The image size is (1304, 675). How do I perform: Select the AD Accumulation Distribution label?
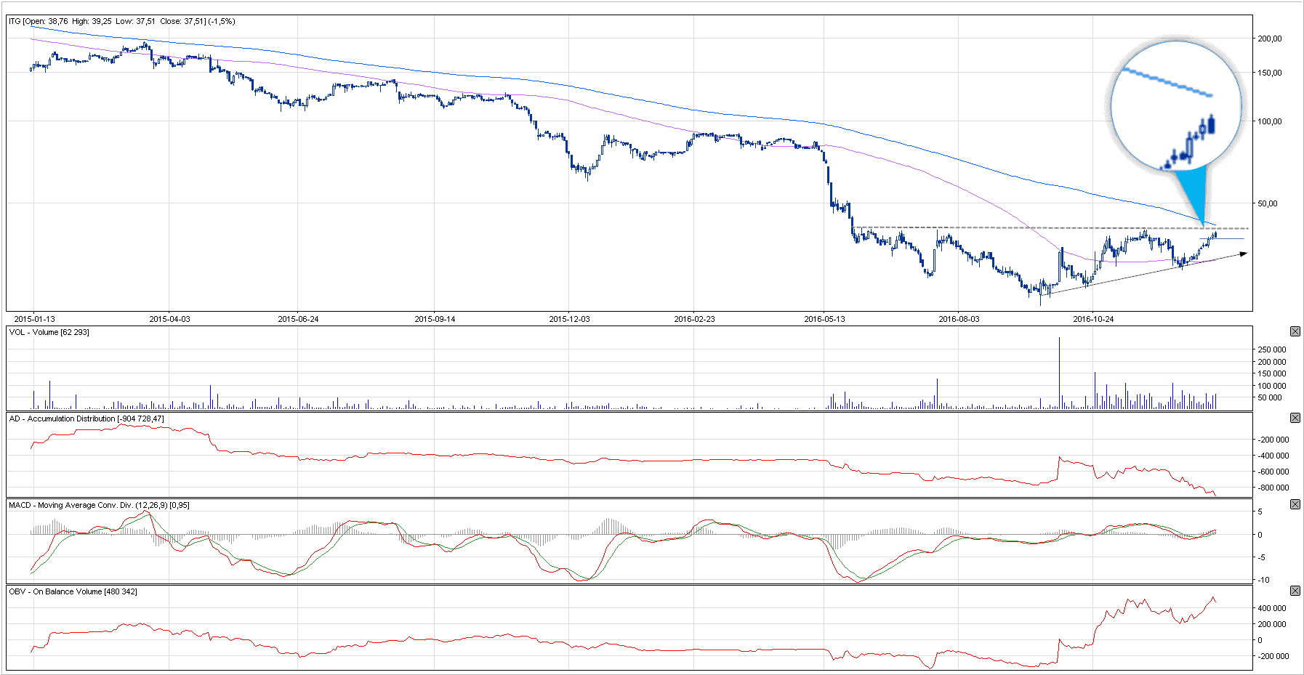coord(86,419)
